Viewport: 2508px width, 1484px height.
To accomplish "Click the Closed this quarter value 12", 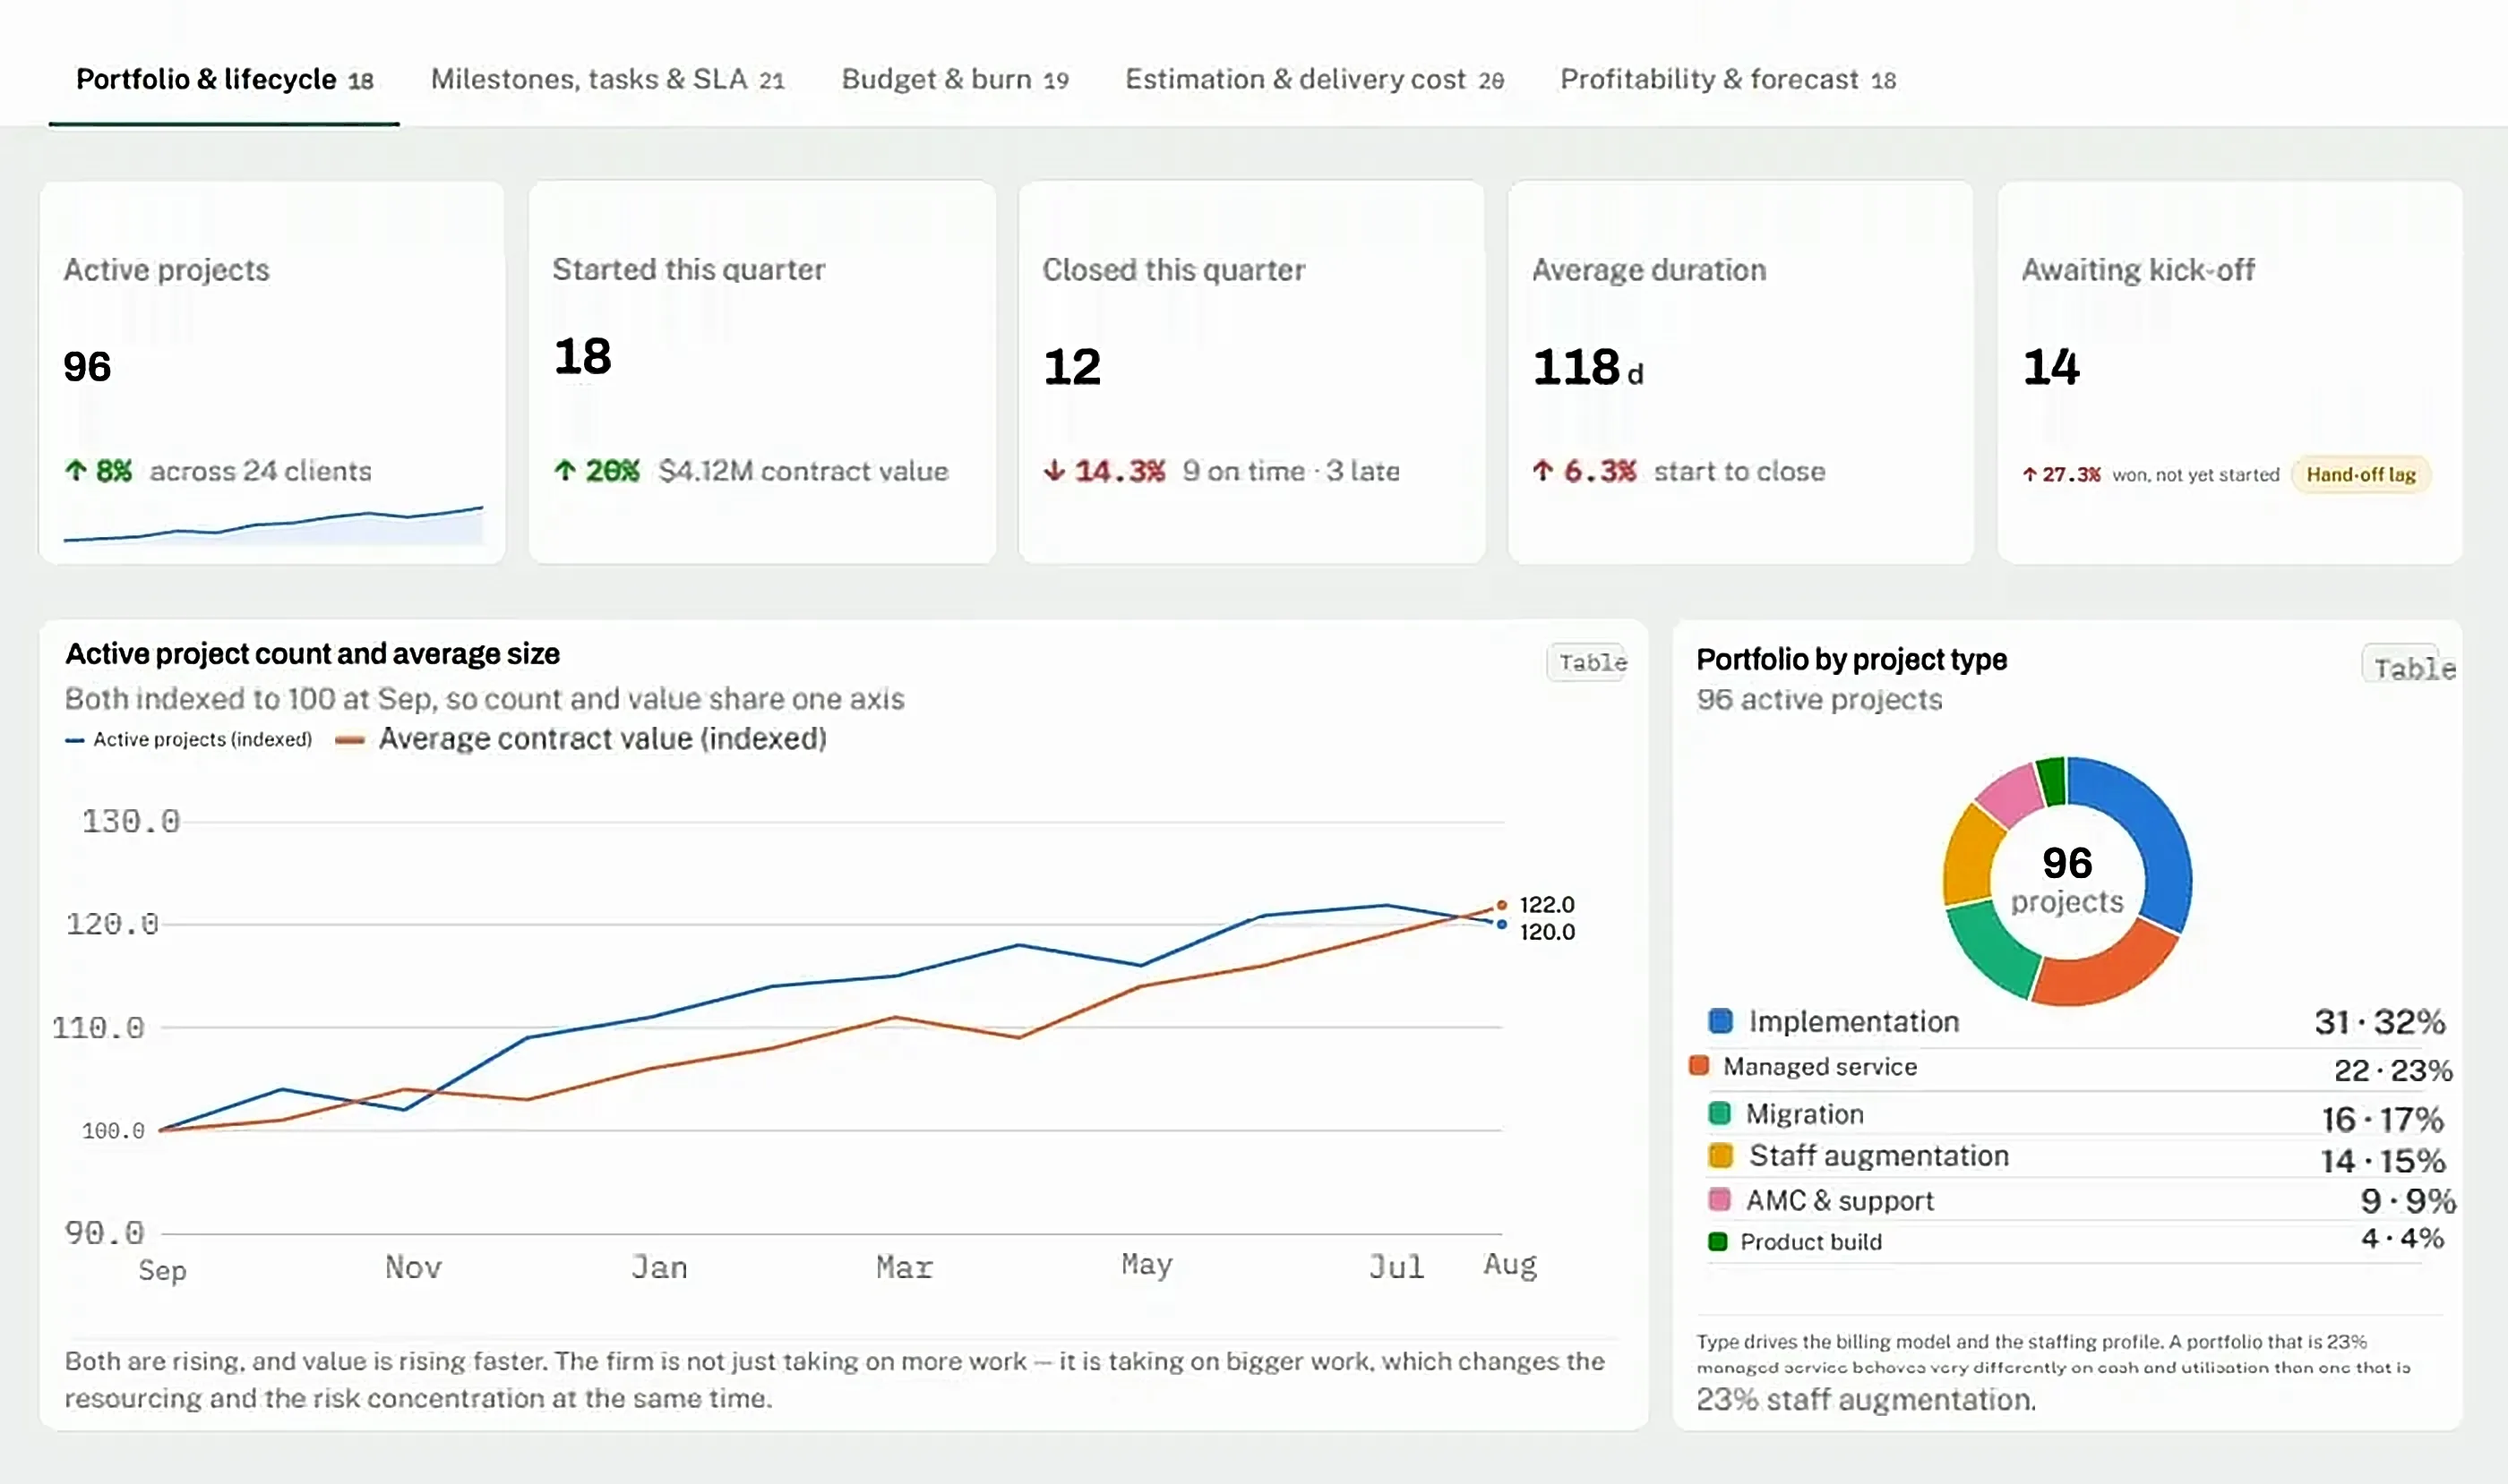I will pyautogui.click(x=1072, y=367).
